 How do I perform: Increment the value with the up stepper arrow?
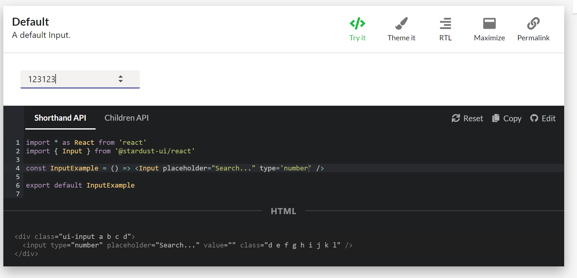coord(121,77)
